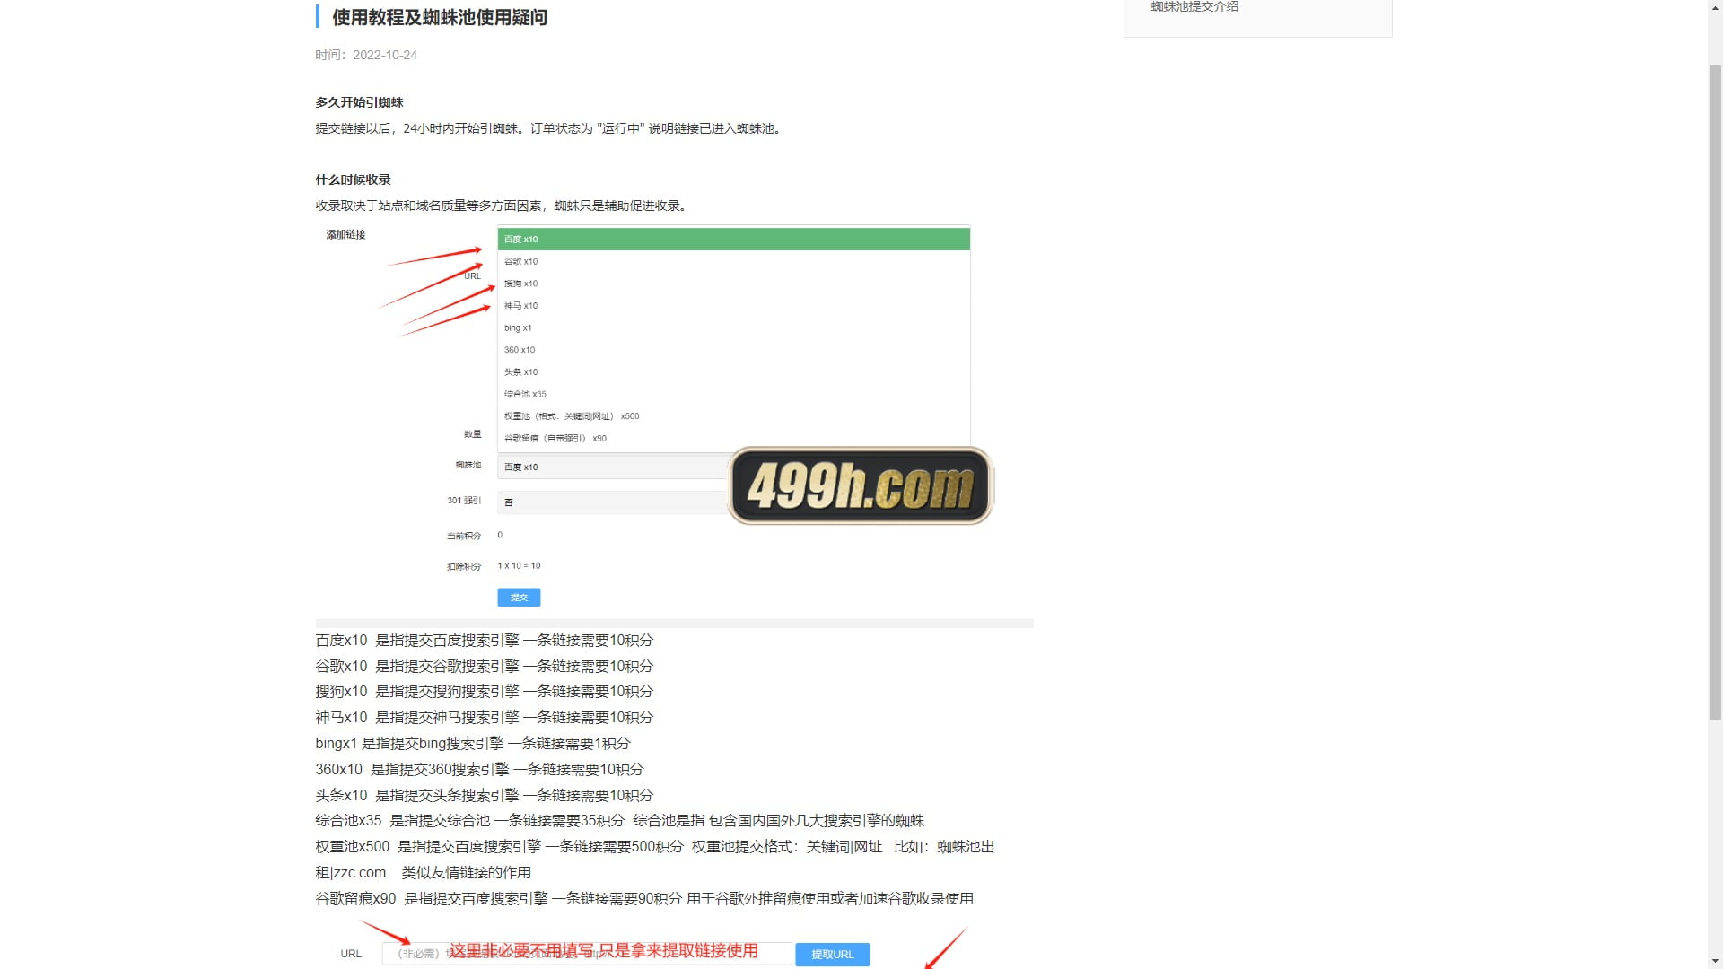
Task: Click the line starting 神马x10 是指提交神马搜索引擎
Action: 485,718
